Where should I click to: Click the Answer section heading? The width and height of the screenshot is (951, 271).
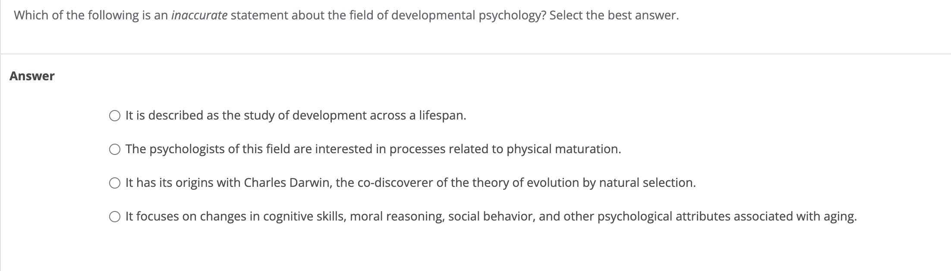[x=32, y=76]
